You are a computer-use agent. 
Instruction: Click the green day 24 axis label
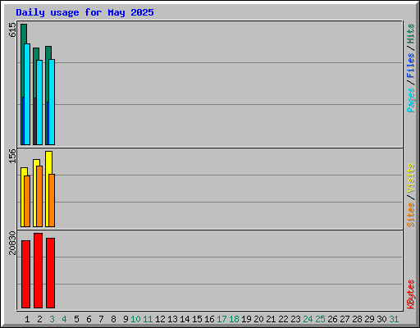(x=308, y=319)
